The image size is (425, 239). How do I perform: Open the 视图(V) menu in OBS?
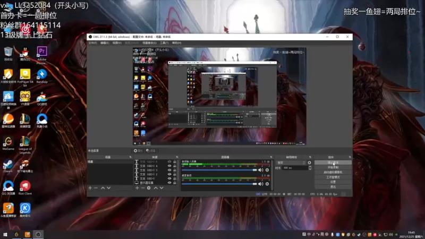pos(117,43)
